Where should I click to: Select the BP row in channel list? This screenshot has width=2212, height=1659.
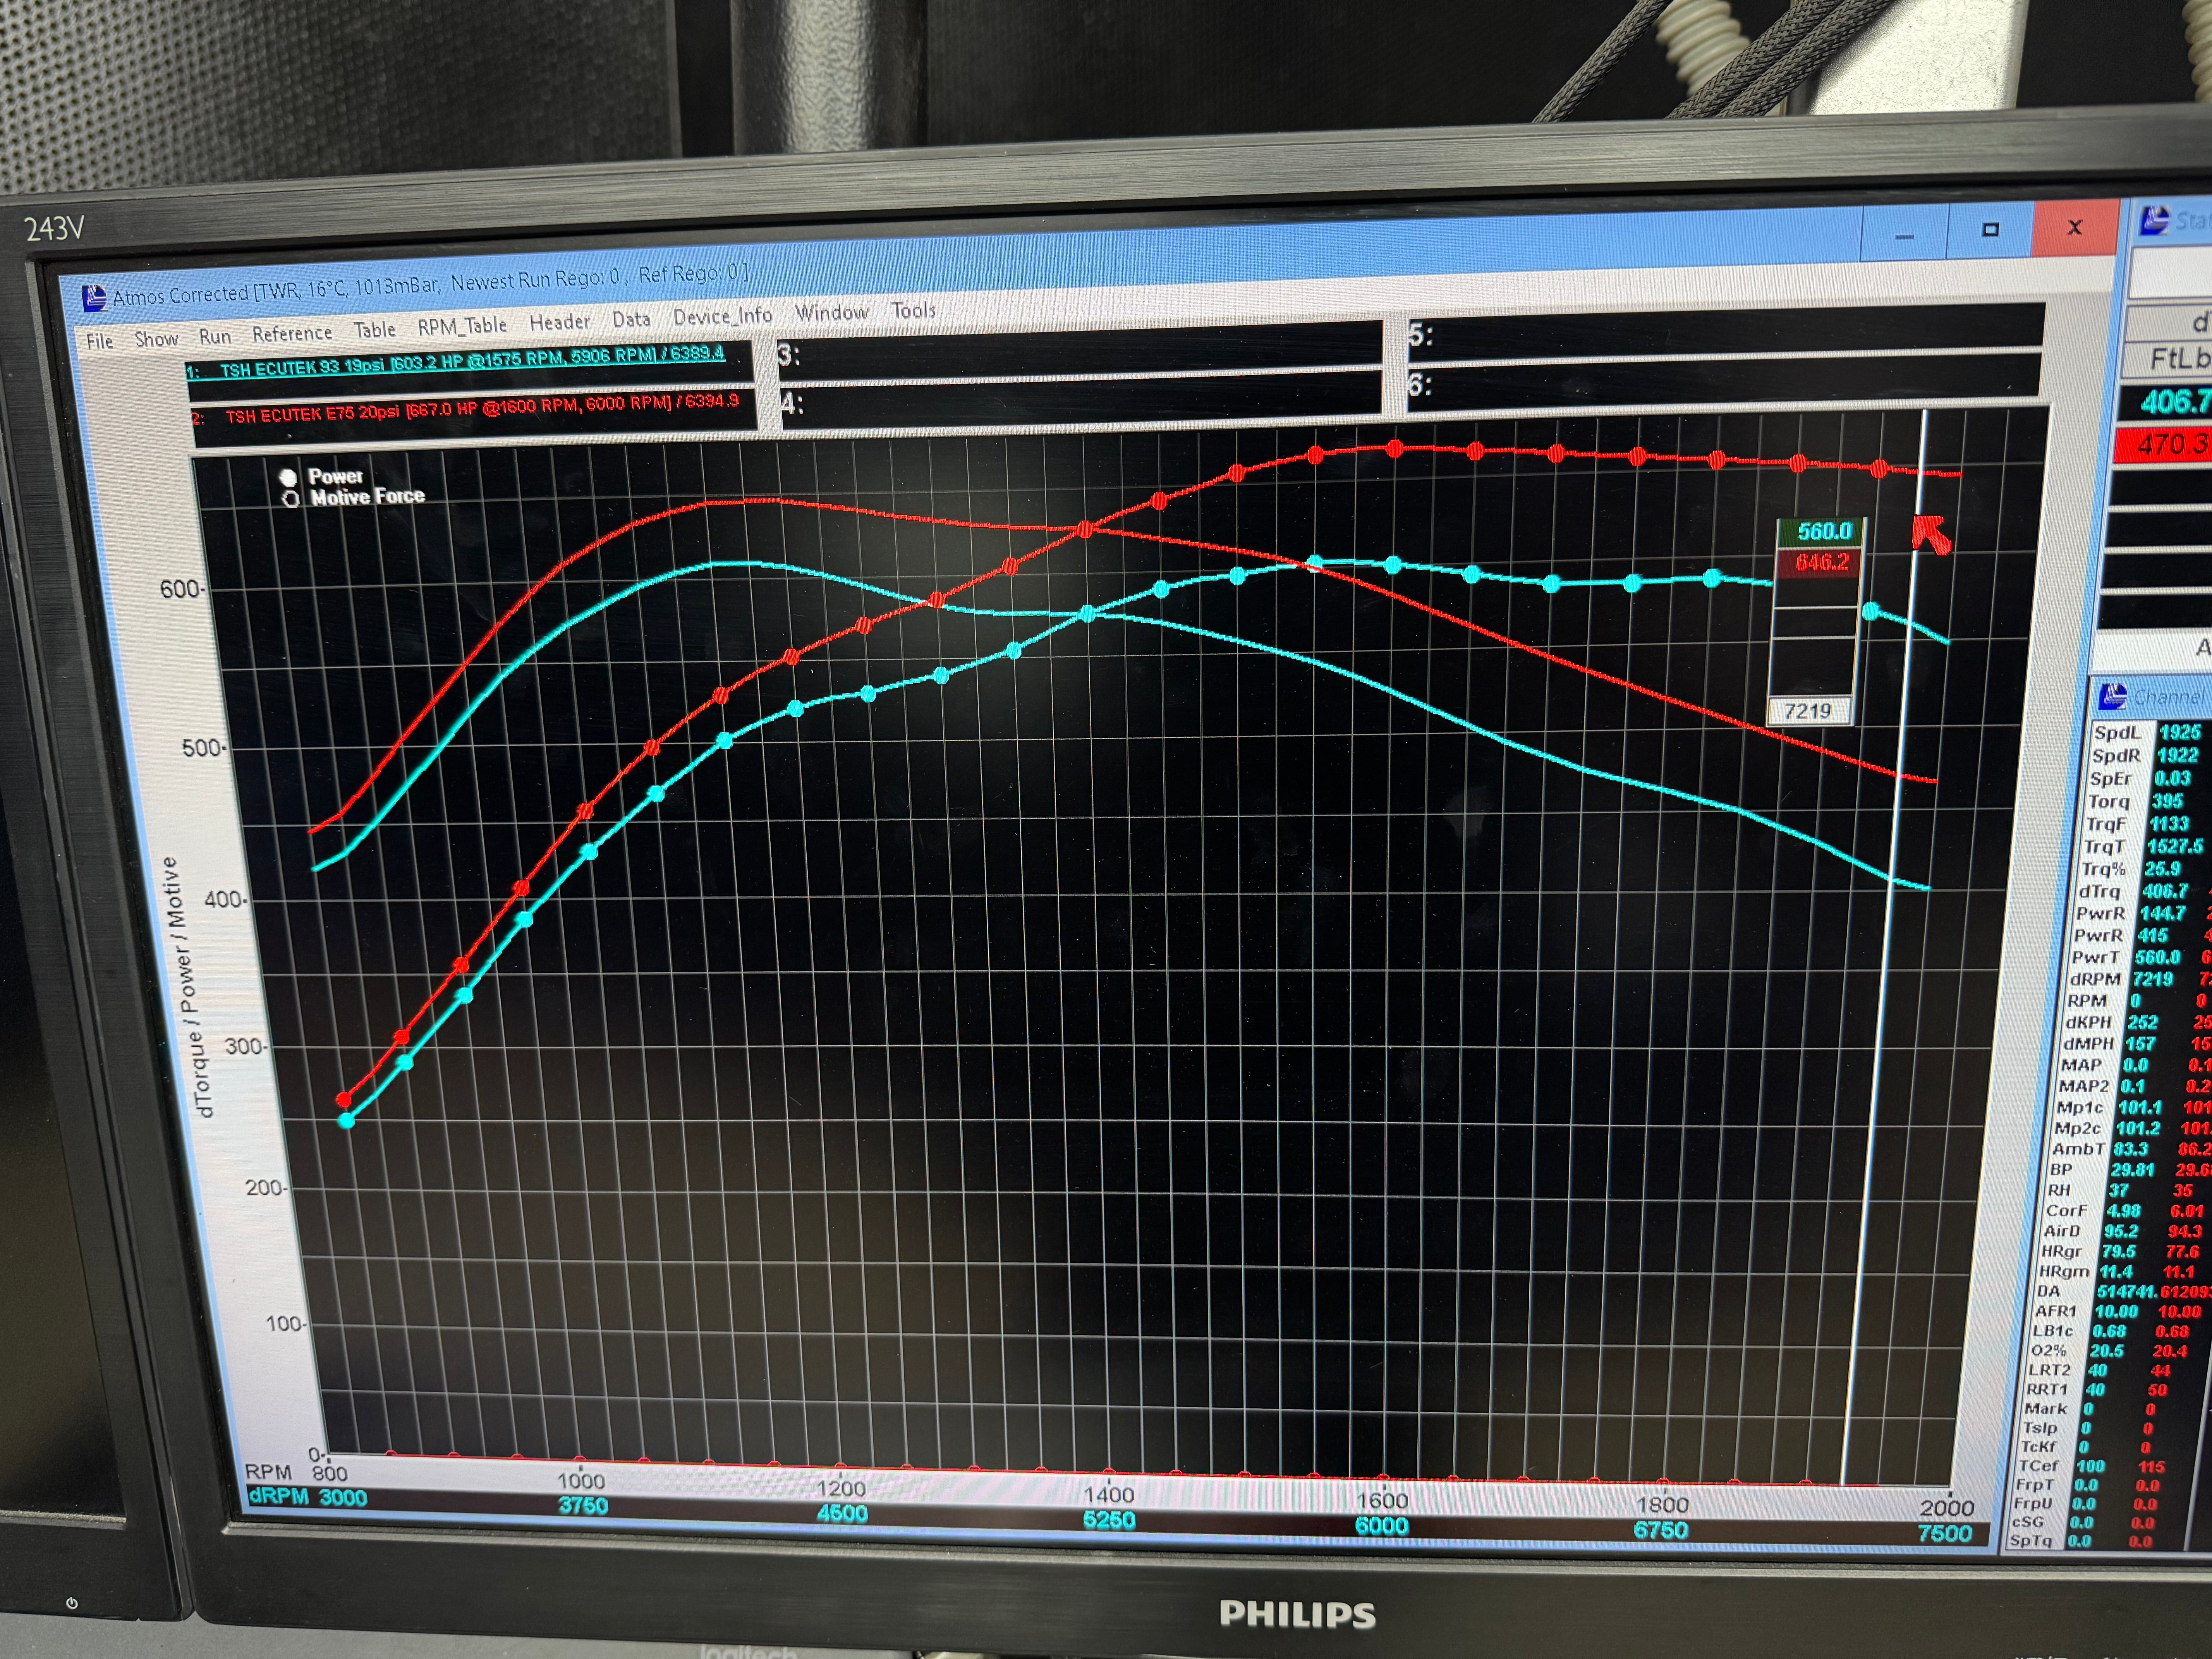[x=2129, y=1169]
